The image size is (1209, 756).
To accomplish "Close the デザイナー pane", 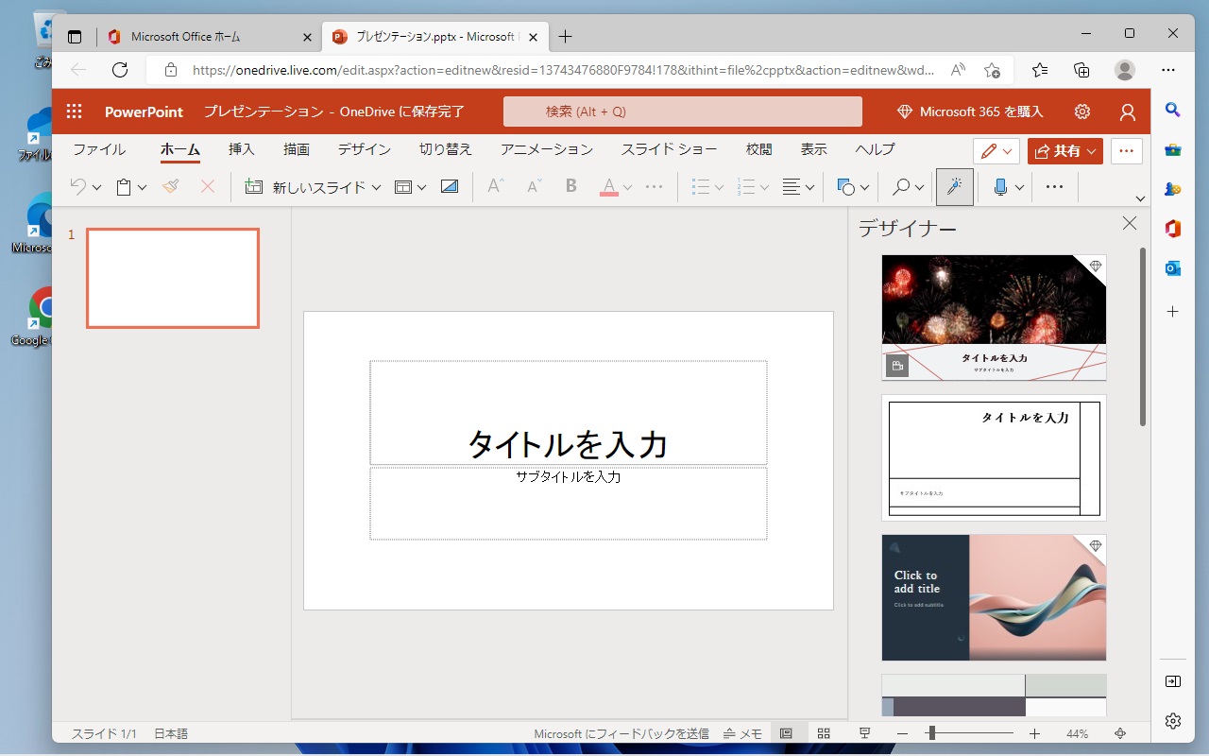I will point(1129,223).
